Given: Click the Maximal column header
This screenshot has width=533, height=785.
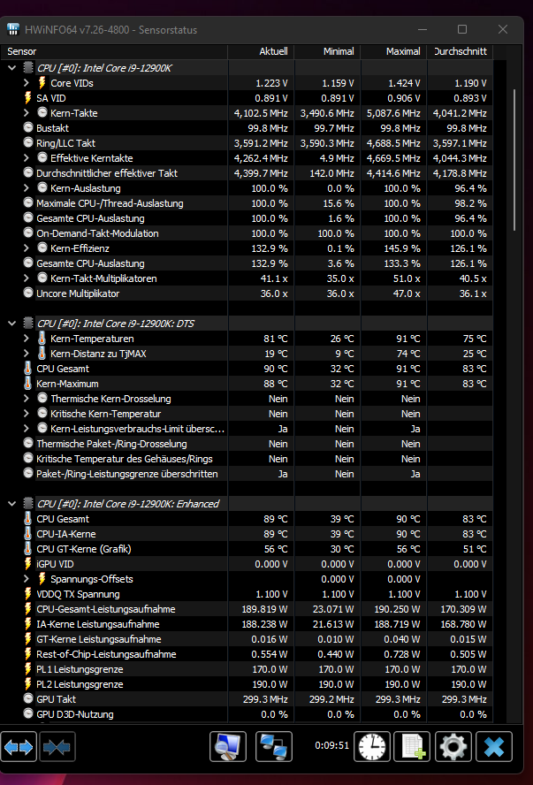Looking at the screenshot, I should (x=393, y=51).
